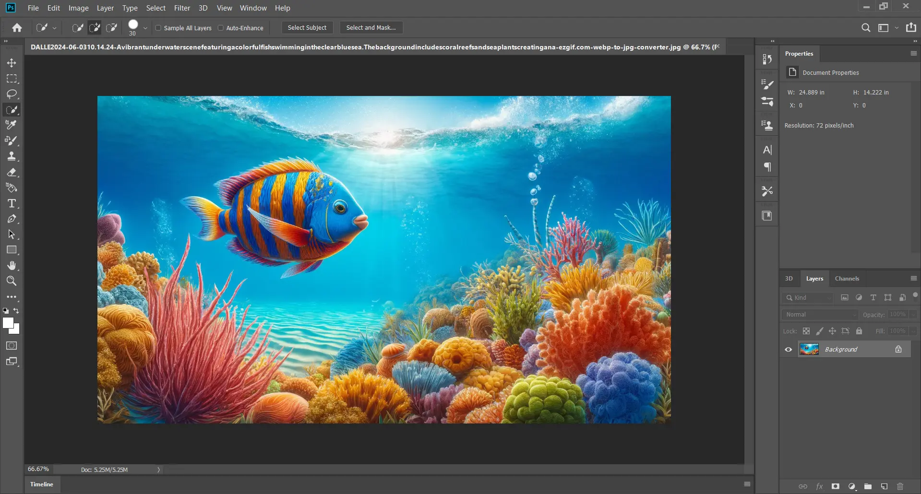Open the Character panel icon
This screenshot has height=494, width=921.
[767, 150]
